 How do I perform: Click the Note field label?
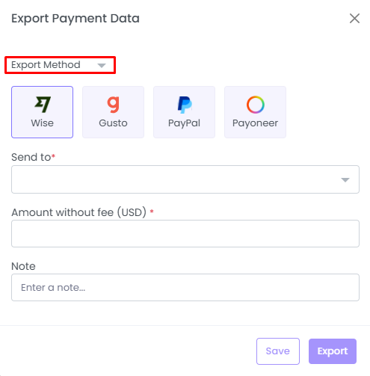pos(23,266)
